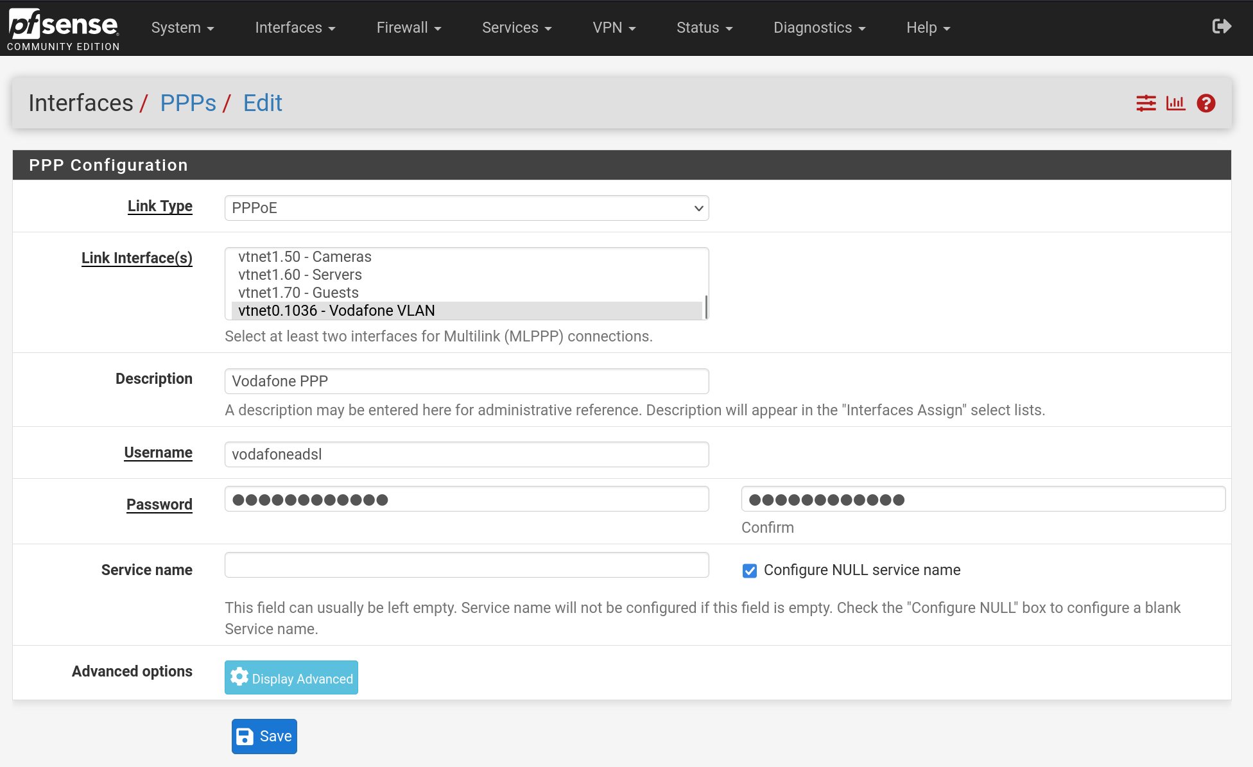Click the Service name input field
The height and width of the screenshot is (767, 1253).
[466, 565]
